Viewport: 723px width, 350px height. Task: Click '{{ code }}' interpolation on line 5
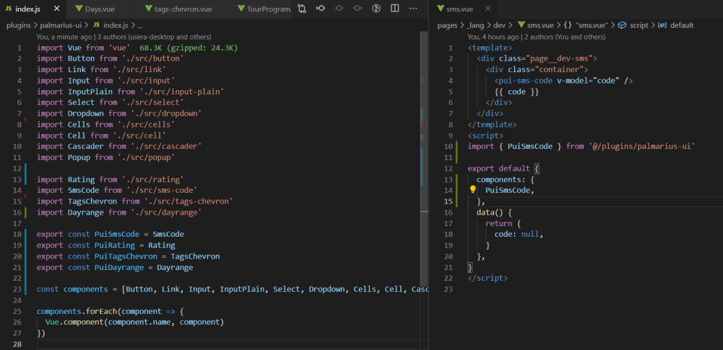(517, 92)
